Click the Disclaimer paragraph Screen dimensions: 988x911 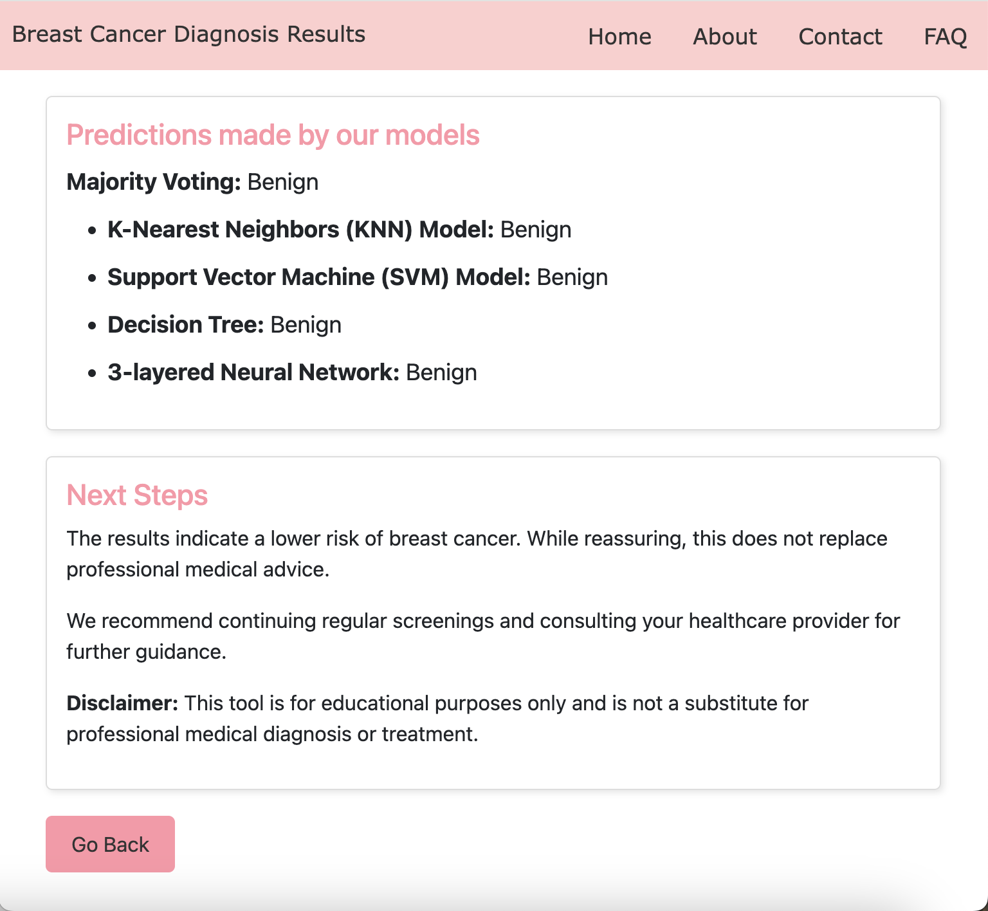(x=437, y=719)
